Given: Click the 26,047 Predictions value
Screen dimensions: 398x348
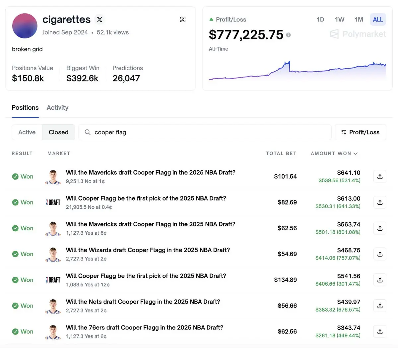Looking at the screenshot, I should point(126,79).
